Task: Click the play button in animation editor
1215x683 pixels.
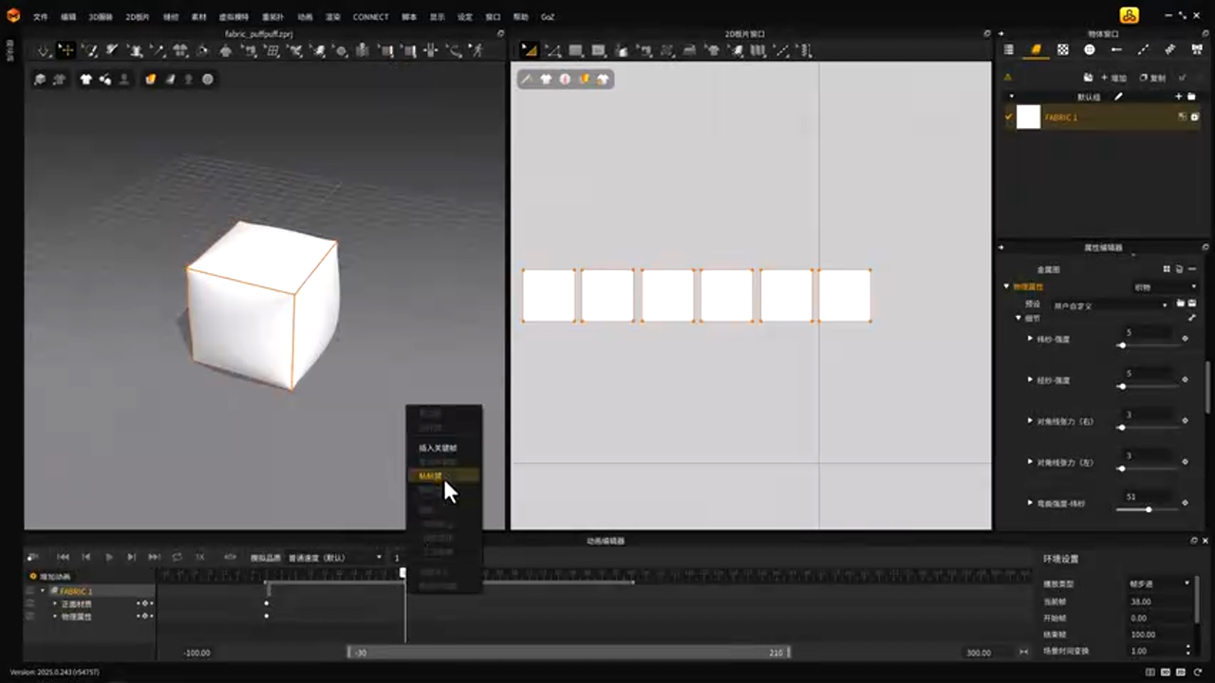Action: click(x=109, y=557)
